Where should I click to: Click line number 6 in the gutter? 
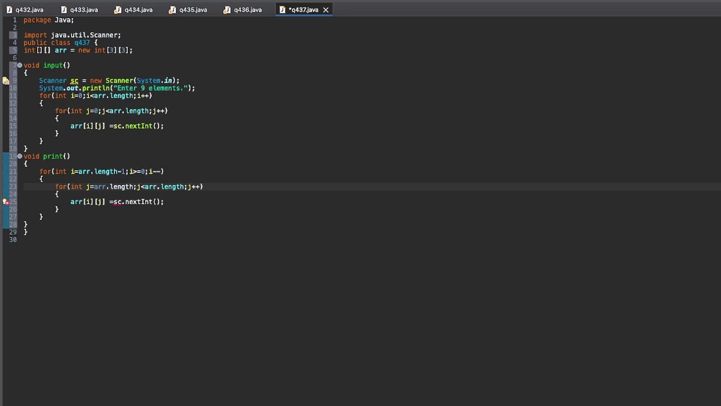click(x=15, y=58)
